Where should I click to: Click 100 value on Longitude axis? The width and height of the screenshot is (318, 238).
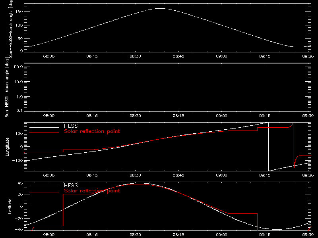click(x=19, y=133)
